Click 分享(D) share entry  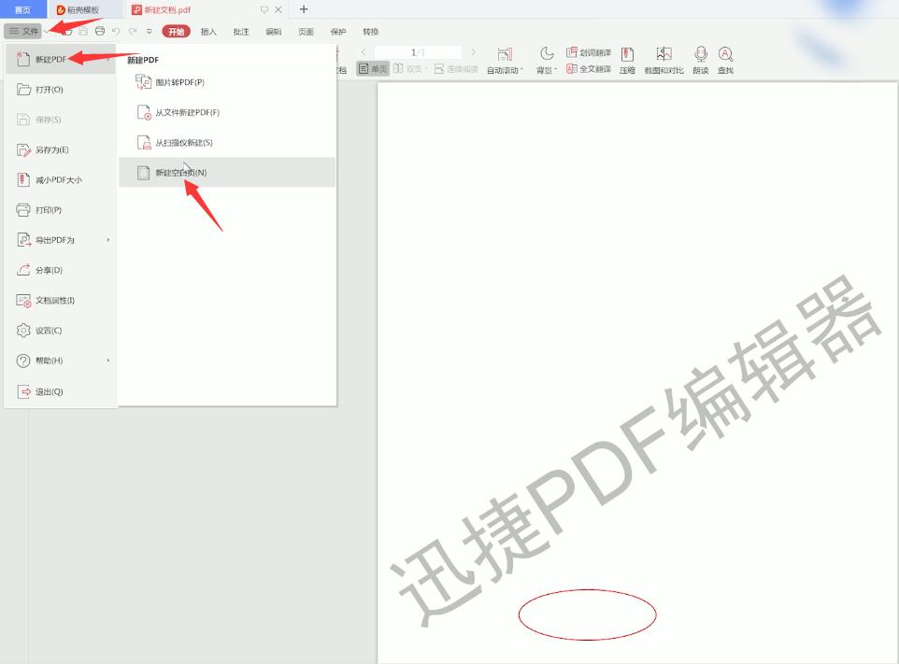[60, 270]
